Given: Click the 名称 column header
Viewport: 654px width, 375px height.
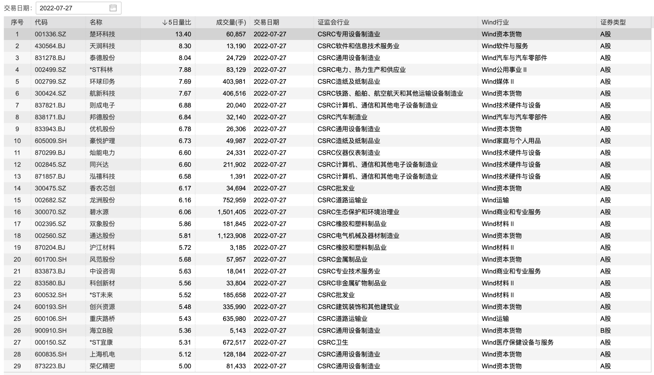Looking at the screenshot, I should click(96, 23).
